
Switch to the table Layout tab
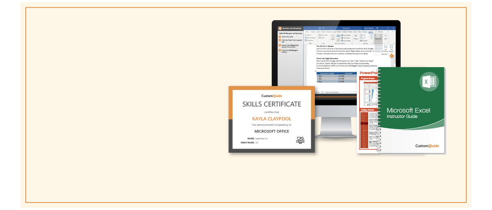371,32
